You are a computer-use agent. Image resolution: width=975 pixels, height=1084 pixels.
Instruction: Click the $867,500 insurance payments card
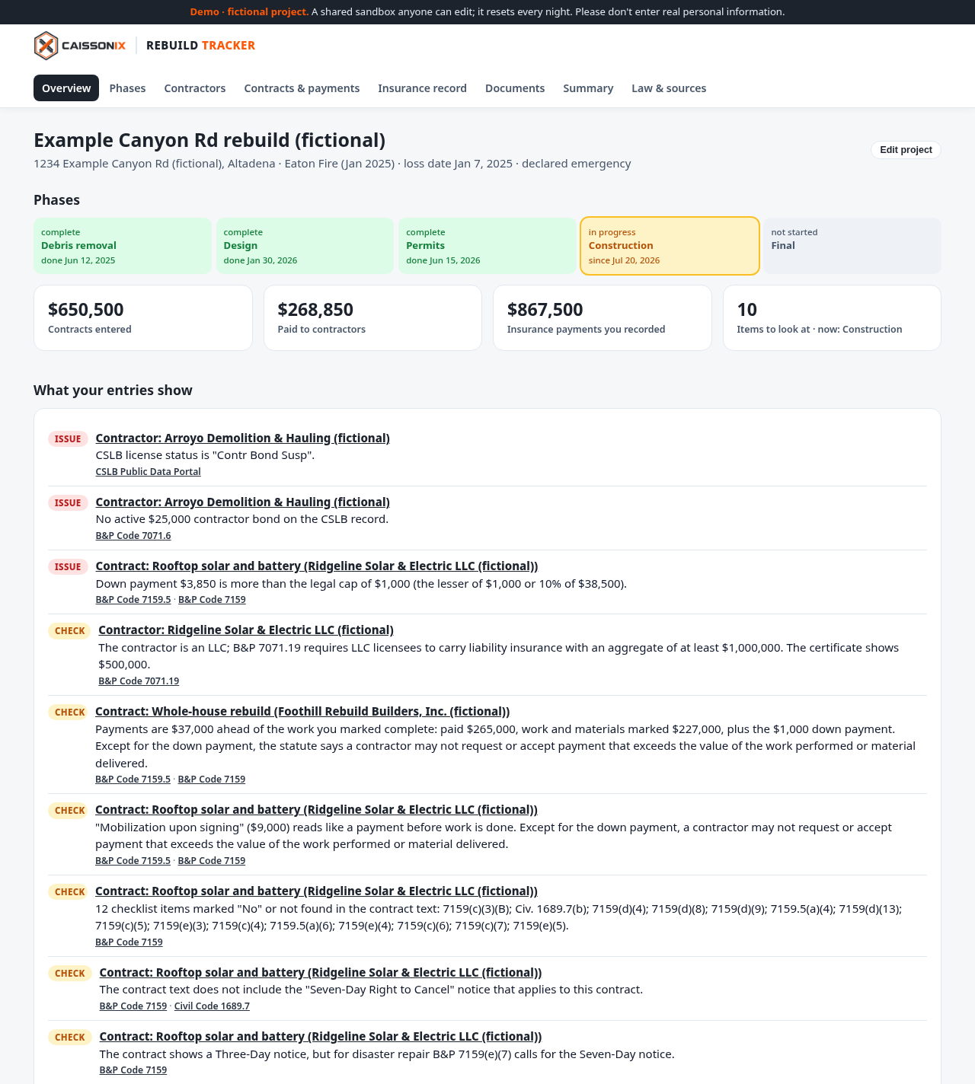coord(603,317)
